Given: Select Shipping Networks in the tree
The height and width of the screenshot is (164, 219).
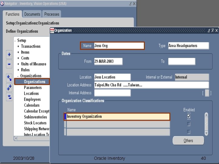Looking at the screenshot, I should click(x=36, y=128).
